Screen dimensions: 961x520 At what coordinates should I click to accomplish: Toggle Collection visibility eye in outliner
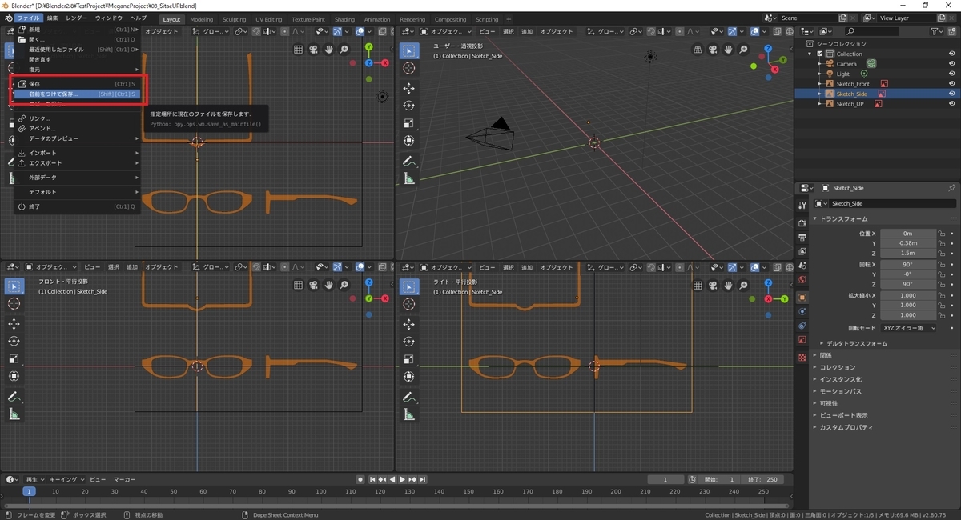[952, 54]
